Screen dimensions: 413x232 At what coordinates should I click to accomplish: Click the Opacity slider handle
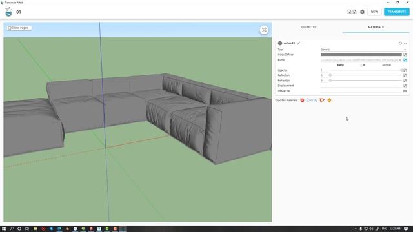coord(402,70)
